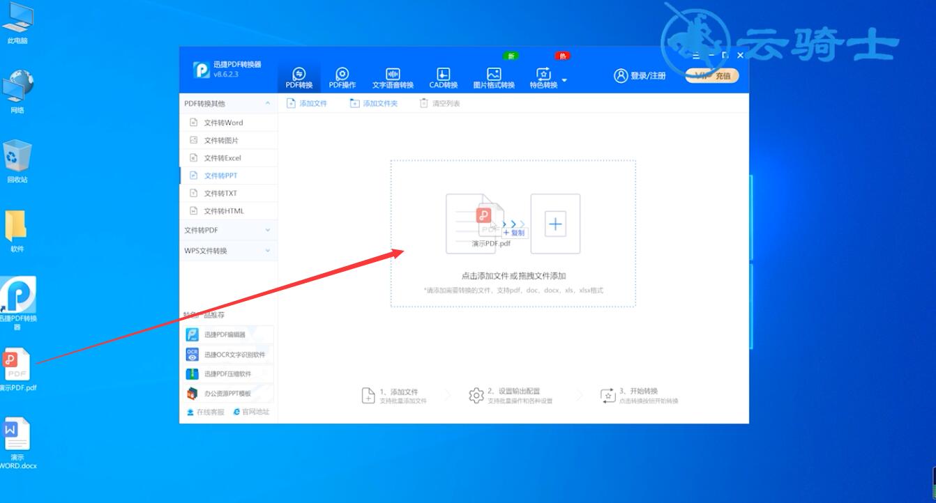Viewport: 936px width, 503px height.
Task: Switch to CAD转换 tab
Action: (444, 78)
